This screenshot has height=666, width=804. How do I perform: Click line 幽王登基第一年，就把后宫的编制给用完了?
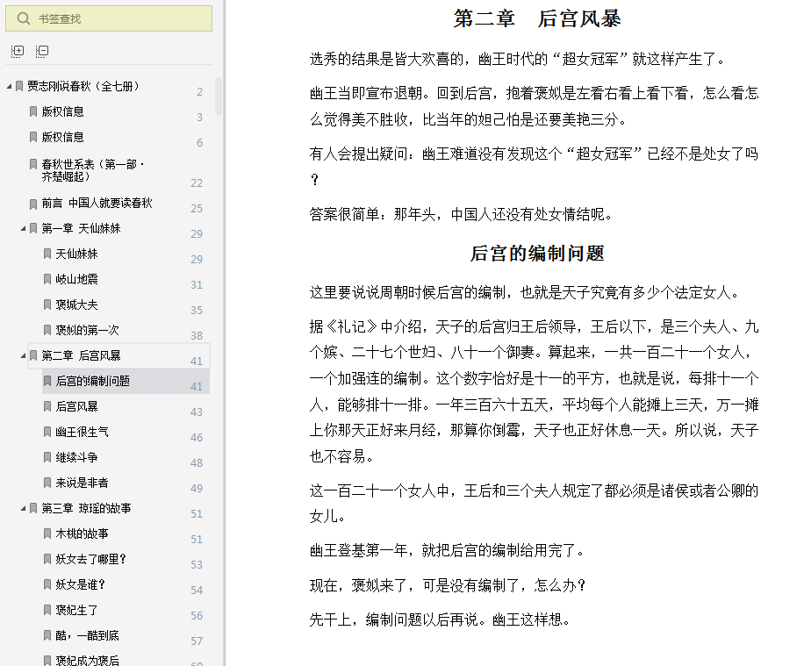(448, 551)
